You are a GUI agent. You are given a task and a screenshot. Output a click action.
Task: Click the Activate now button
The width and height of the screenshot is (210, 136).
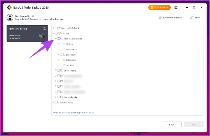pos(159,8)
